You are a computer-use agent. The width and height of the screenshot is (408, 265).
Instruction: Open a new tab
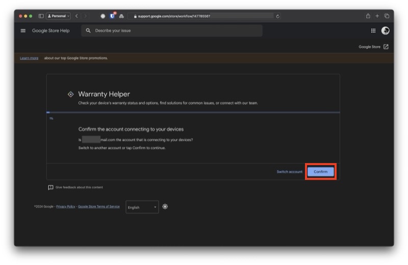click(x=377, y=16)
